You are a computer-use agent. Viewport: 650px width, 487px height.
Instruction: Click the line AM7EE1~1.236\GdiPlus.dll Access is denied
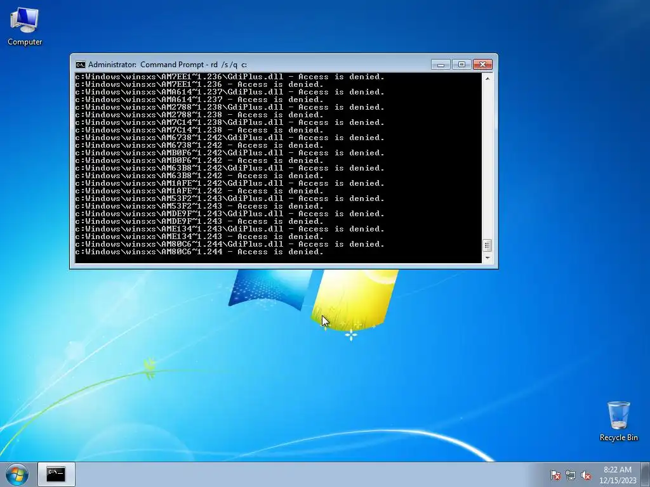click(230, 77)
